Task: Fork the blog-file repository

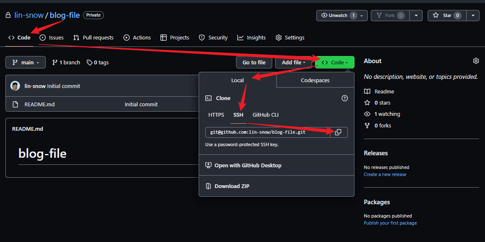Action: (x=390, y=15)
